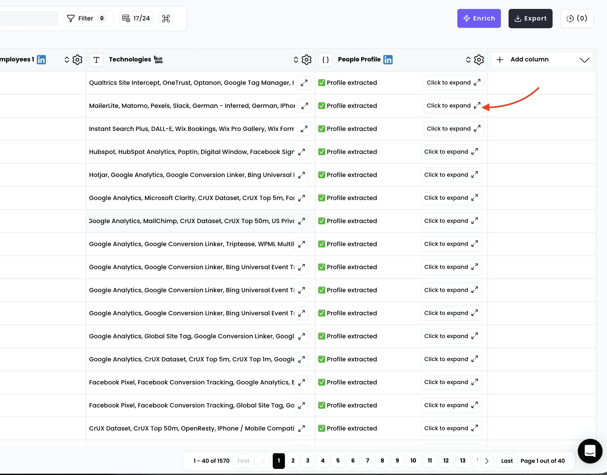Go to page 2

click(293, 461)
